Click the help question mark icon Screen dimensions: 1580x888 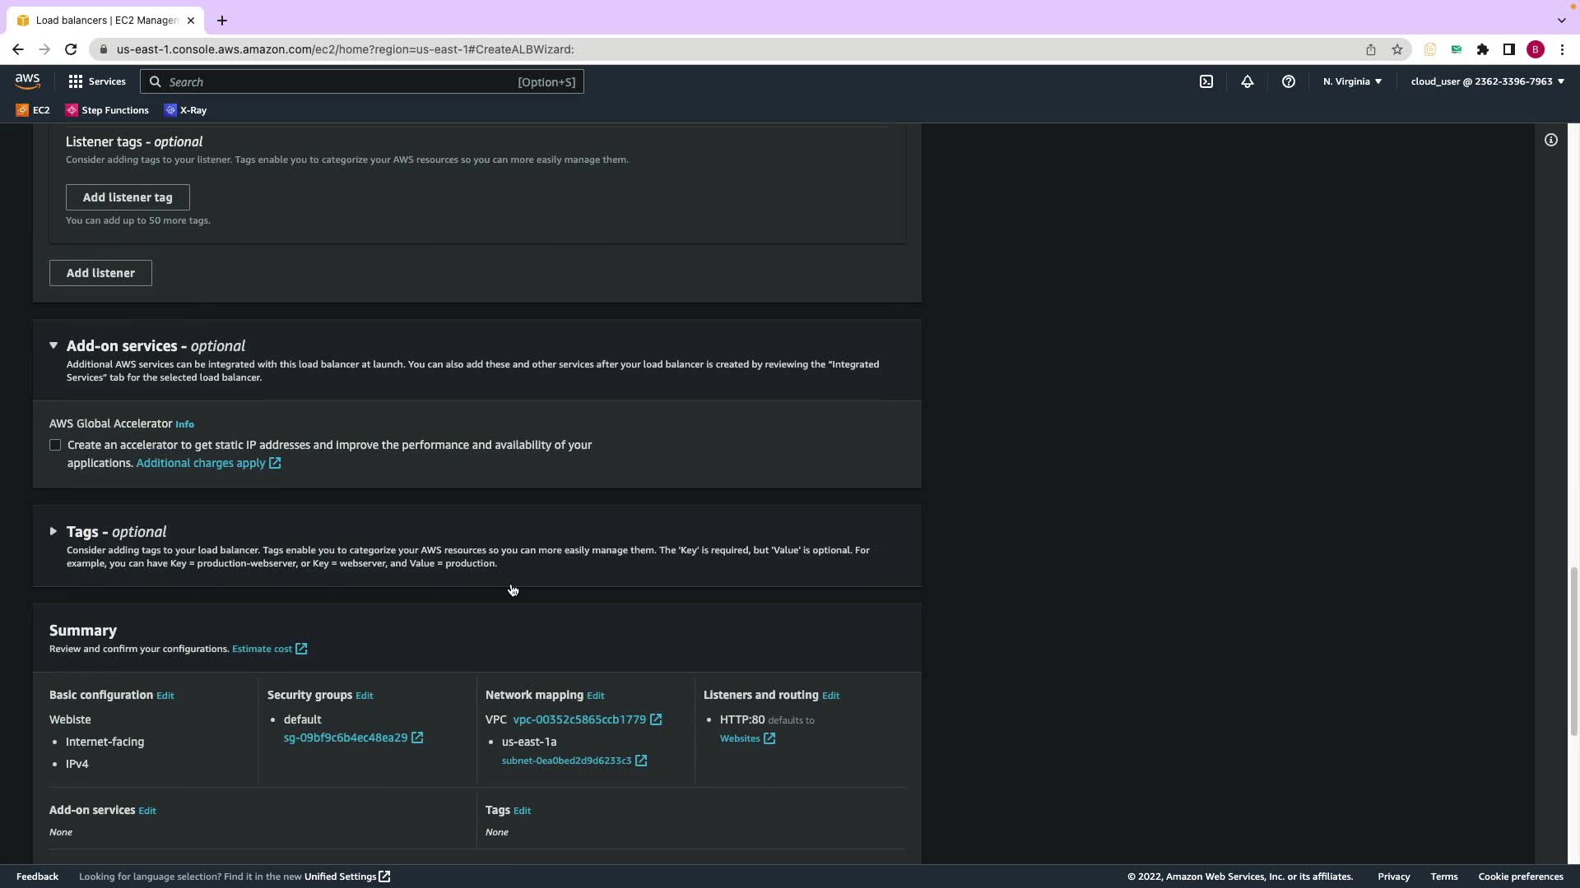click(x=1288, y=81)
